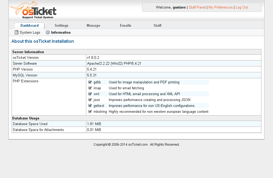The image size is (273, 178).
Task: Click the 'Used for image manipulation and PDF printing' description
Action: (144, 82)
